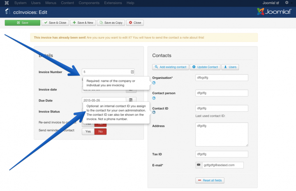Click Save & New button
296x191 pixels.
(x=83, y=23)
